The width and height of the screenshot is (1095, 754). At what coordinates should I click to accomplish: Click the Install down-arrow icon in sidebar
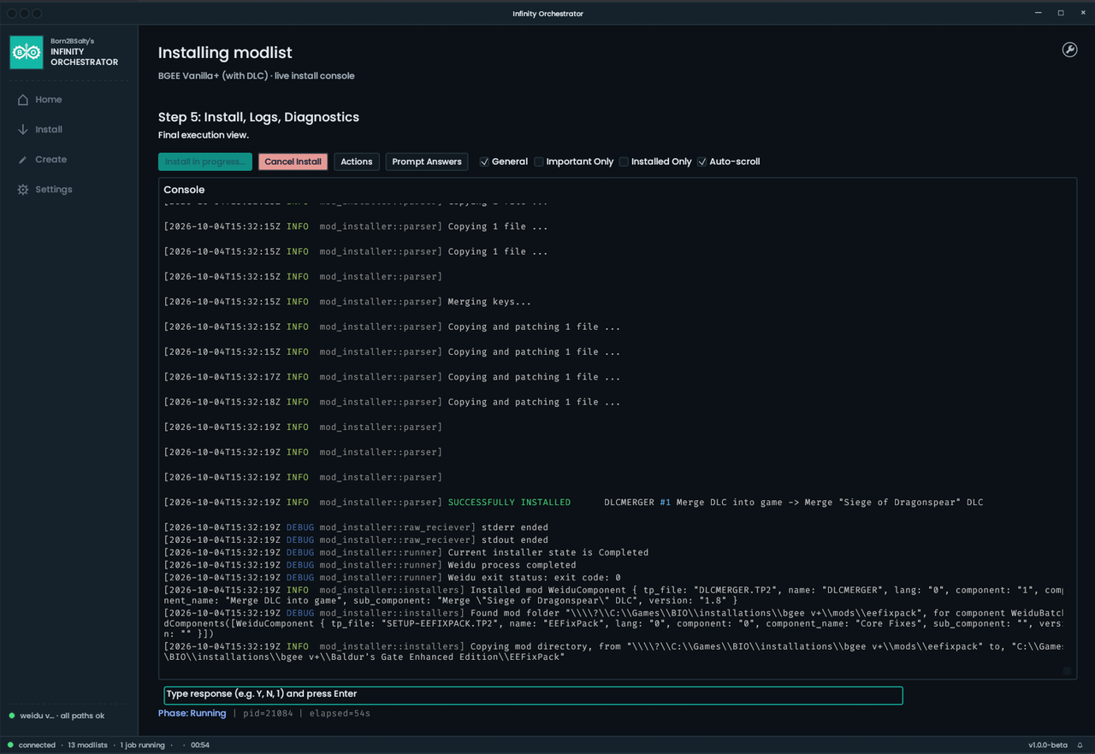coord(23,130)
